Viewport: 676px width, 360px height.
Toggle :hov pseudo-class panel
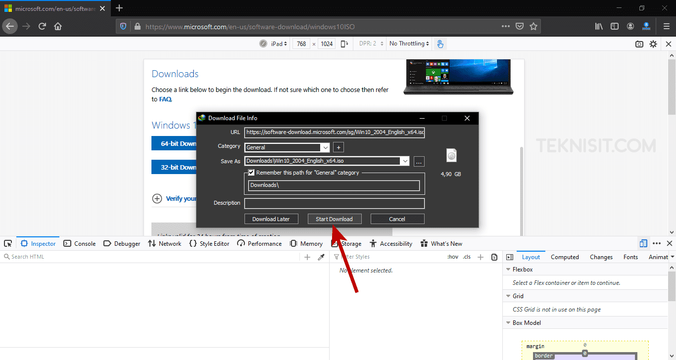pyautogui.click(x=452, y=257)
